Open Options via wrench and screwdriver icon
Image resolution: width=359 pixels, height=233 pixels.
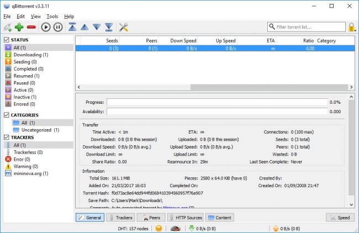click(x=124, y=27)
